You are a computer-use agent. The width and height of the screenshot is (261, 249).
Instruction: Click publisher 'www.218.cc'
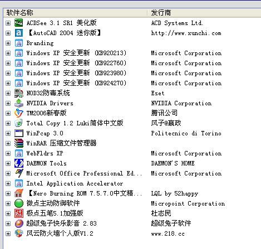168,233
